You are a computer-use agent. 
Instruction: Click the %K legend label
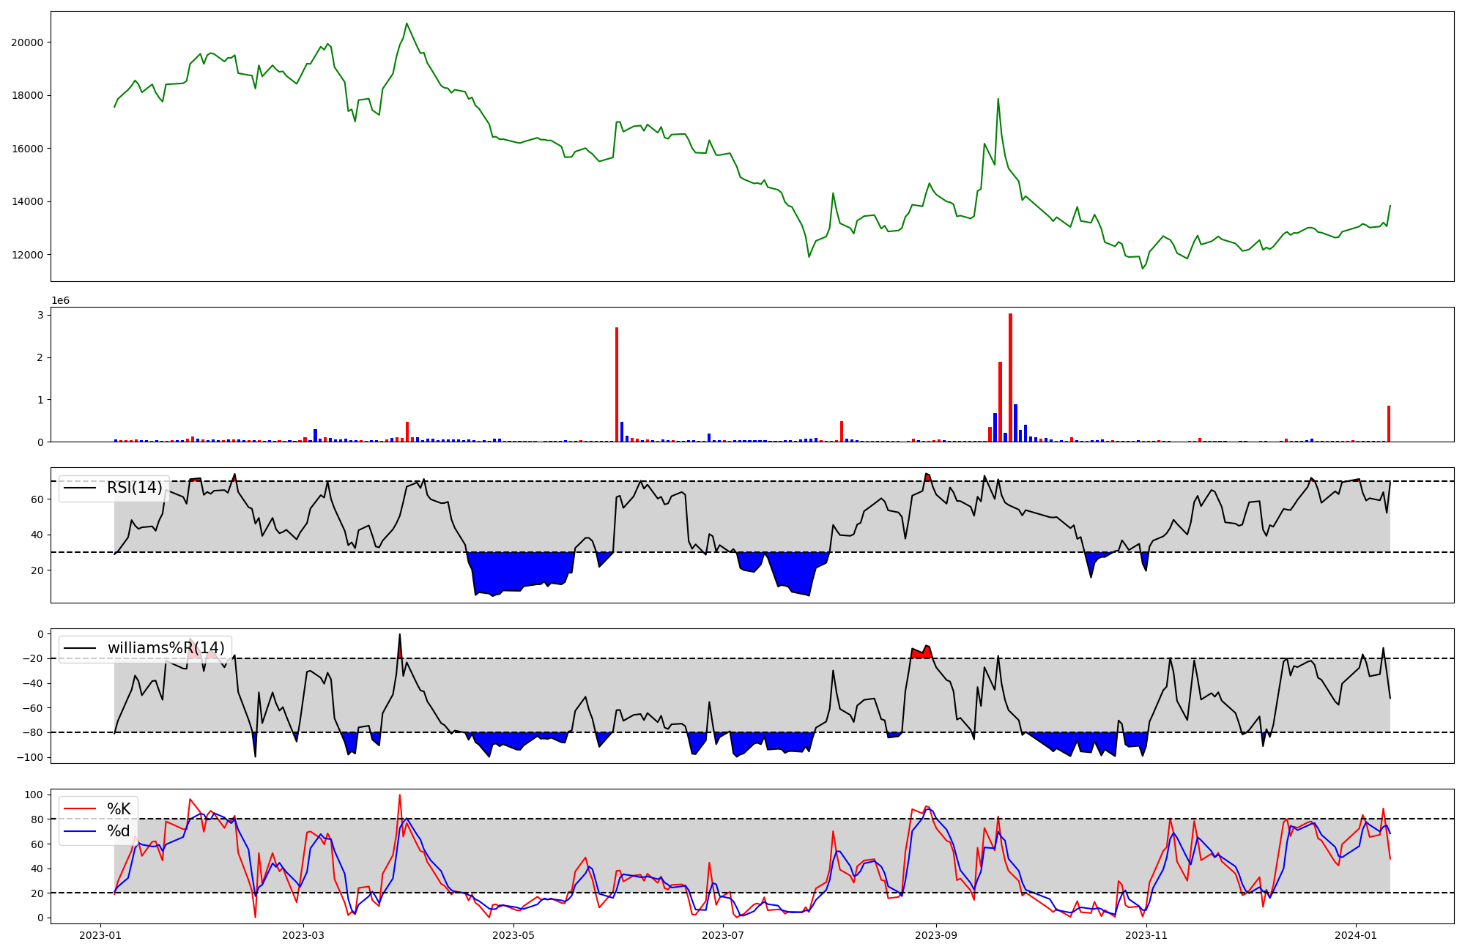point(119,808)
